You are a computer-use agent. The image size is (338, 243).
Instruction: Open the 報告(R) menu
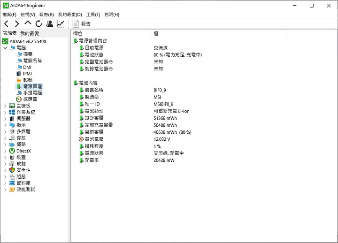tap(46, 15)
